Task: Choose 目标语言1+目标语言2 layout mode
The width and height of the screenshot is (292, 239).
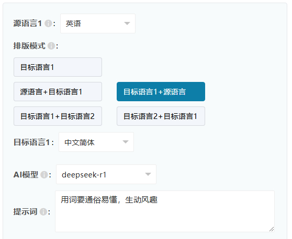Action: (58, 116)
